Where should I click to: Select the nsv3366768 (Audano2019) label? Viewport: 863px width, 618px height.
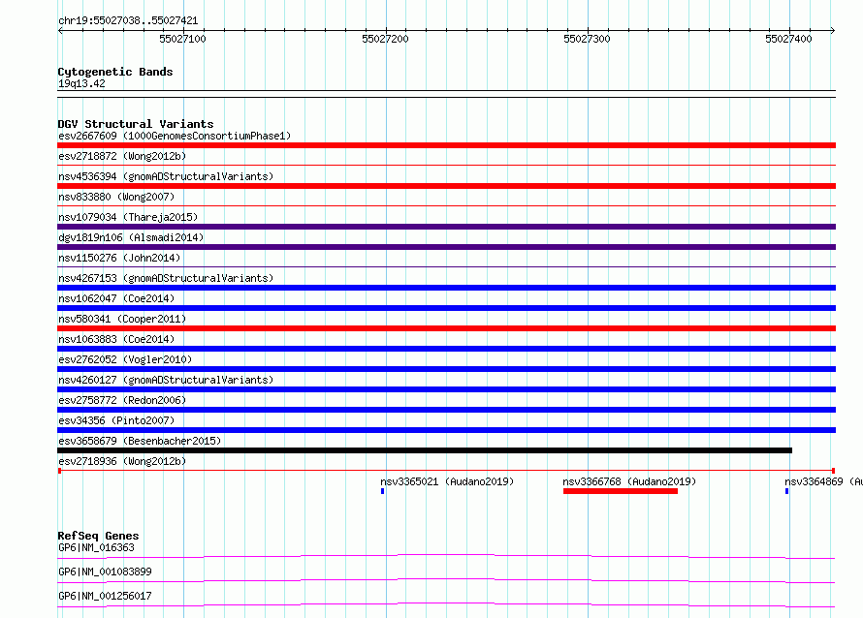click(629, 481)
